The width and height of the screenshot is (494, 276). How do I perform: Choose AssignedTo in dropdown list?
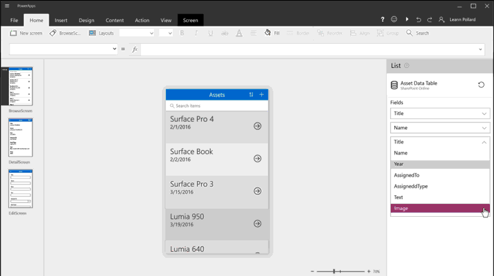[x=440, y=175]
